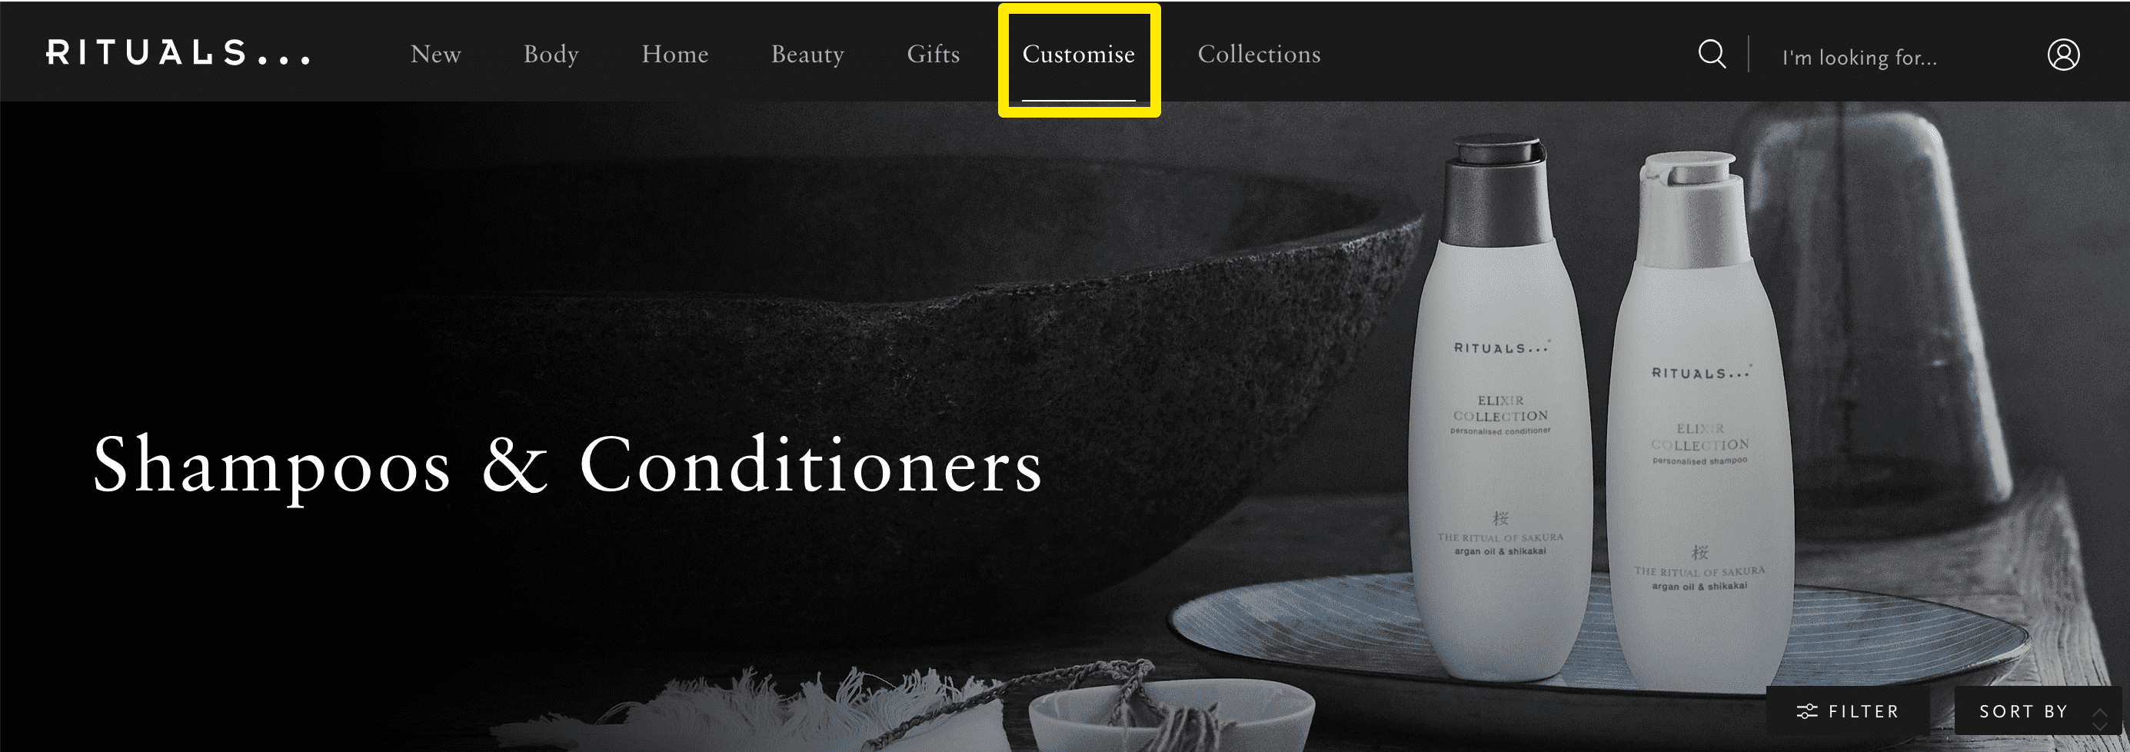Click the Shampoos & Conditioners heading
The height and width of the screenshot is (752, 2130).
567,465
